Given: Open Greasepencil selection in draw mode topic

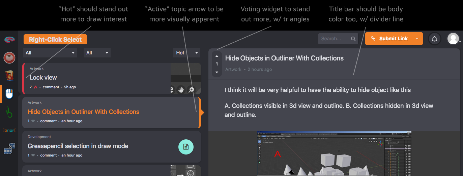Looking at the screenshot, I should pyautogui.click(x=78, y=146).
